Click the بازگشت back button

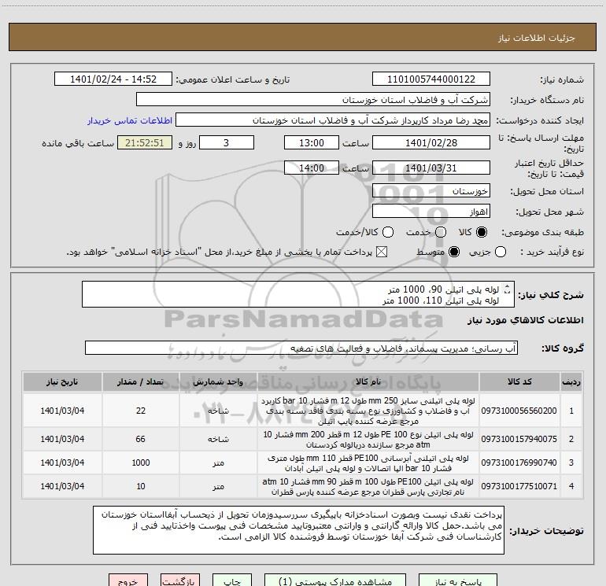[180, 580]
